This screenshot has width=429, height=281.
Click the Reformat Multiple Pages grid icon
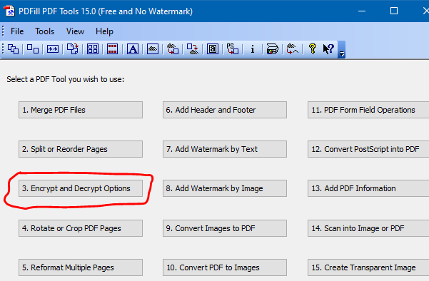click(x=93, y=49)
